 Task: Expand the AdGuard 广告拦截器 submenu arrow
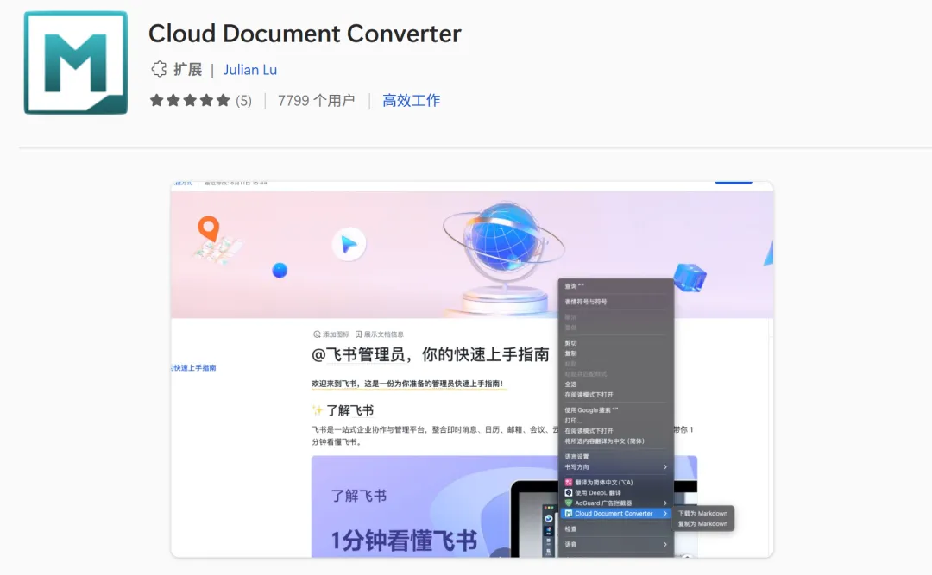(x=665, y=503)
